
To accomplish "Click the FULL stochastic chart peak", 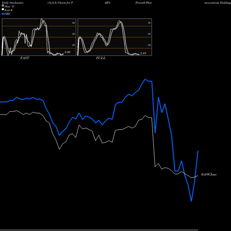I will tap(120, 21).
